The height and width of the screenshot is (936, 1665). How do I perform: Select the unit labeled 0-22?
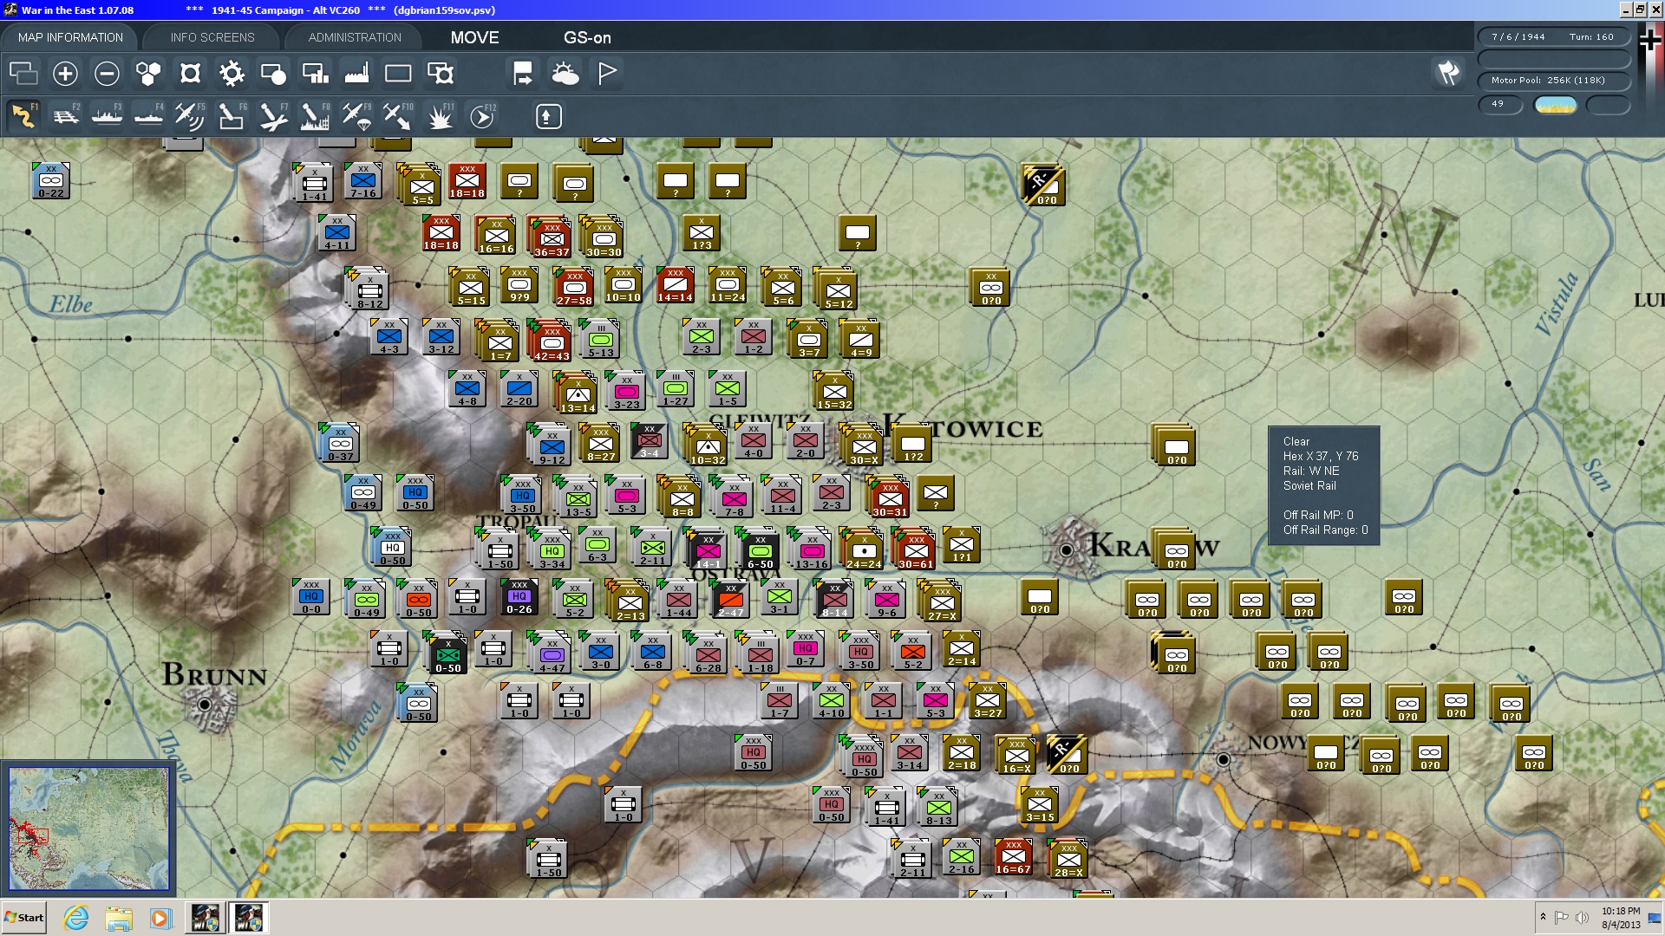[x=51, y=180]
